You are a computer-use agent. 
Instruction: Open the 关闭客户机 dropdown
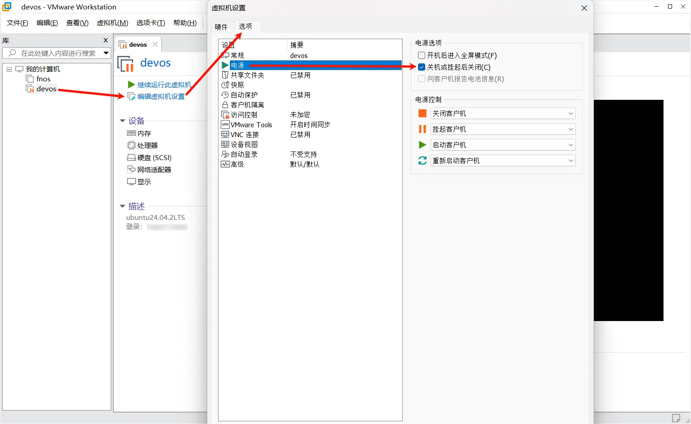[503, 113]
